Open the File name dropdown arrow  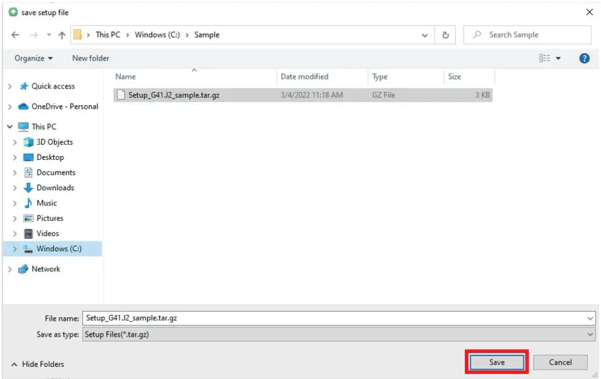tap(590, 318)
